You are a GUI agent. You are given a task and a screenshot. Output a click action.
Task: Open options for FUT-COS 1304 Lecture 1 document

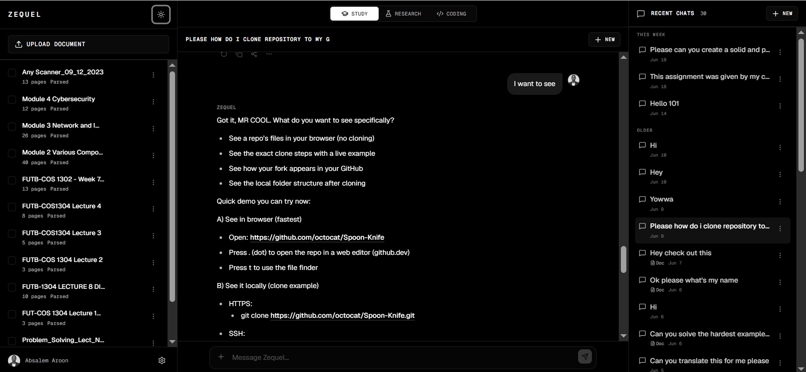pos(153,317)
